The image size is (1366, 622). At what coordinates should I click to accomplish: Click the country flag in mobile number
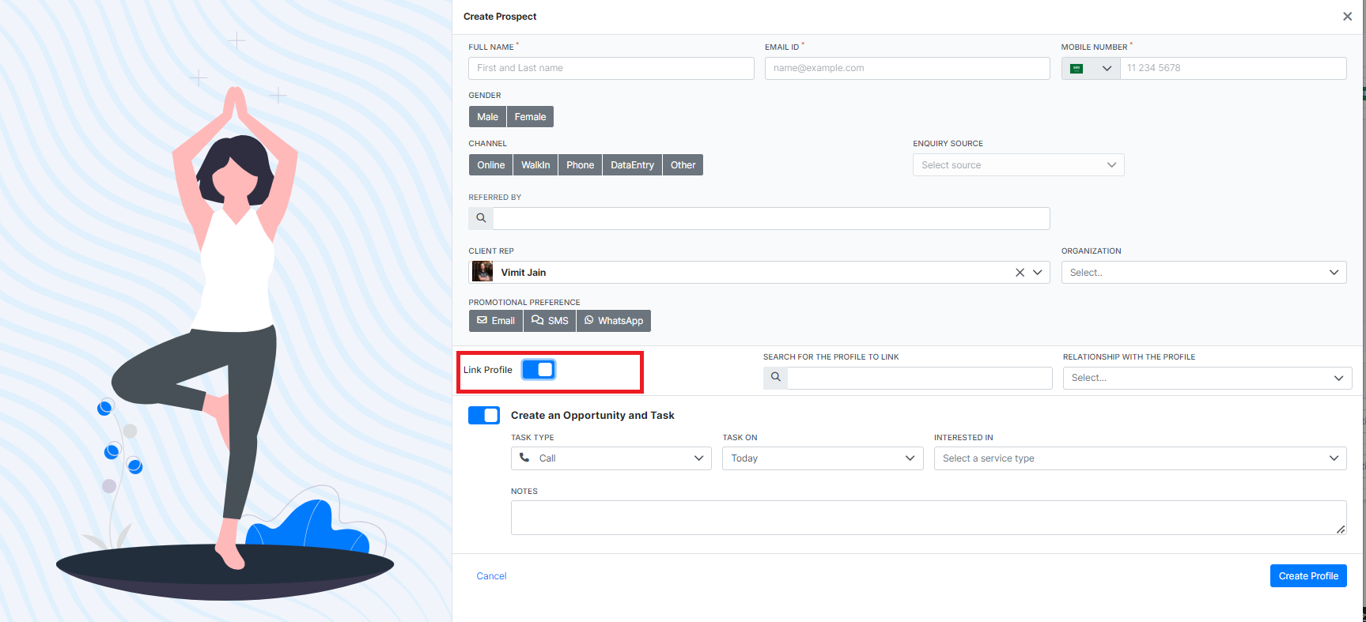[1077, 69]
